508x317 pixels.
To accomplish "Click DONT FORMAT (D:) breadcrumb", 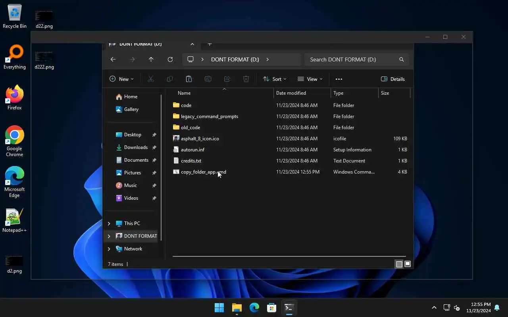I will 235,59.
